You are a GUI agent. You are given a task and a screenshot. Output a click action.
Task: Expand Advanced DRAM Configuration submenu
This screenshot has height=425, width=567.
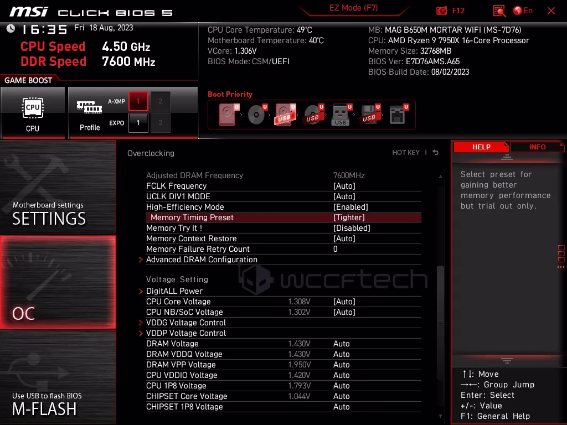[202, 260]
